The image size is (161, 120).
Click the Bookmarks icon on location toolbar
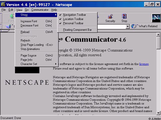pyautogui.click(x=9, y=26)
